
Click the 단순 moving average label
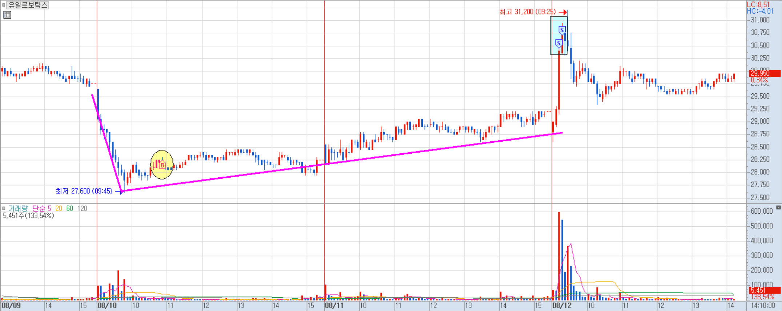[39, 209]
